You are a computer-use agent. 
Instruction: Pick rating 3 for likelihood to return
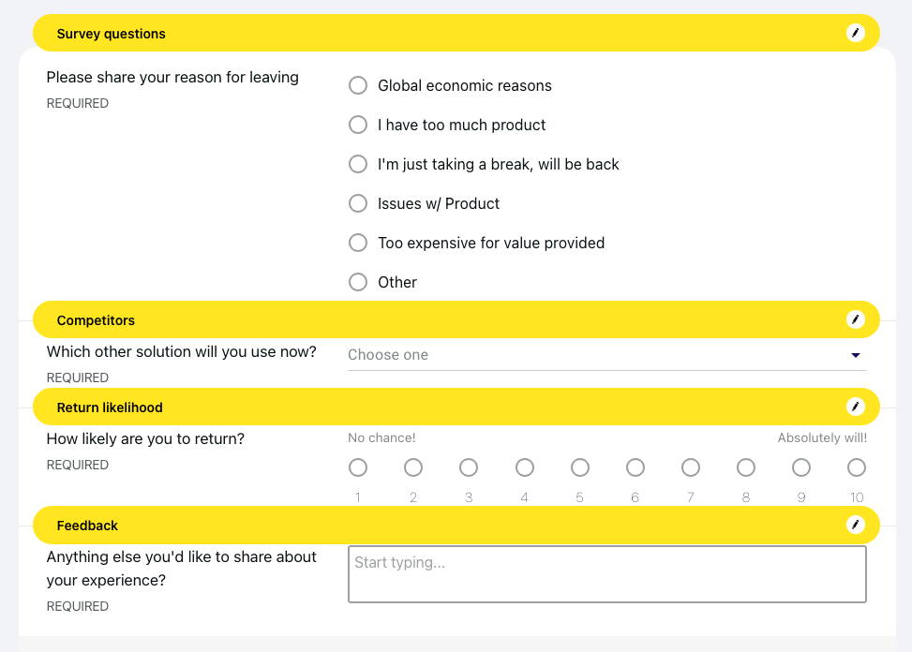[469, 467]
